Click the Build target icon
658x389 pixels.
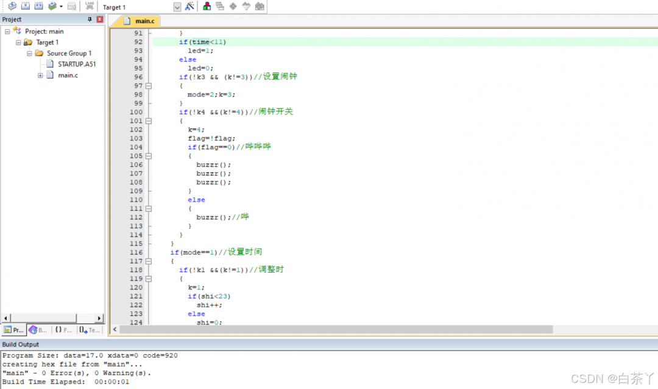point(25,7)
